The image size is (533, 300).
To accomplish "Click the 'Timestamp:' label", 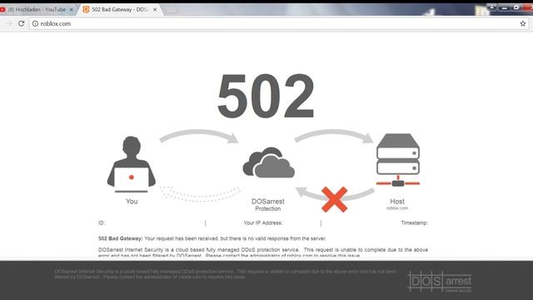I will pos(414,222).
